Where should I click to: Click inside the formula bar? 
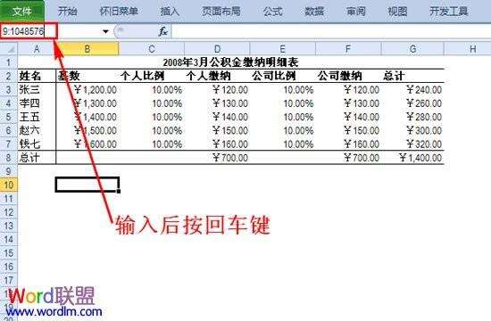[x=331, y=31]
